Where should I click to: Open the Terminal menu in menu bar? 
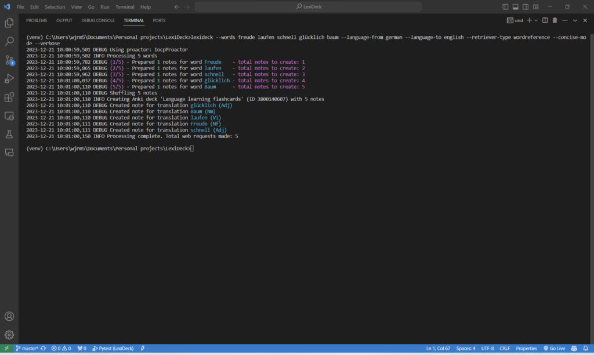[x=125, y=7]
